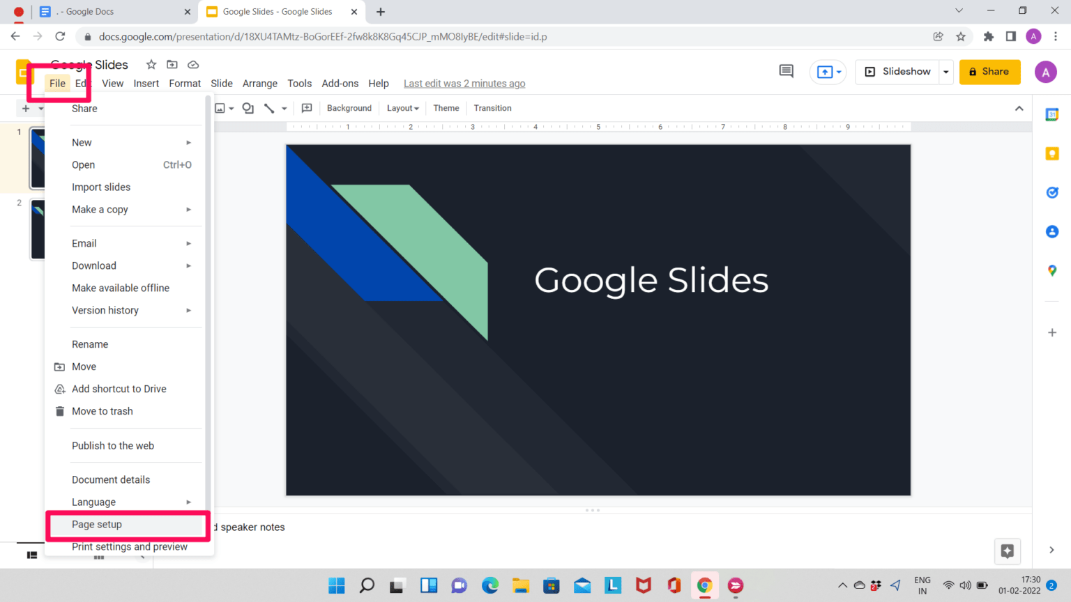This screenshot has width=1071, height=602.
Task: Switch to grid view icon
Action: click(99, 557)
